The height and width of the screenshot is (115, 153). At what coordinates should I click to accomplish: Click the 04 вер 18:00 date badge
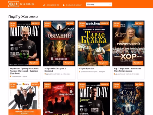13,25
